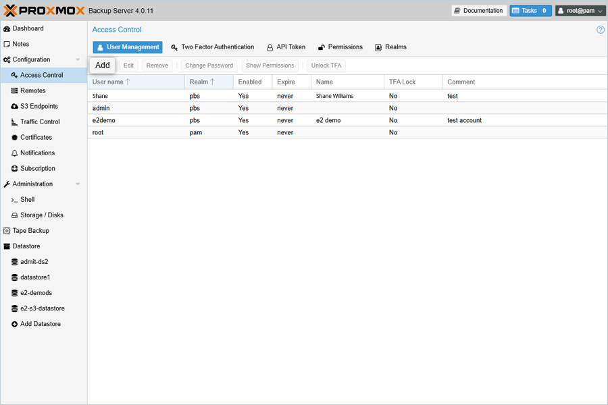This screenshot has height=405, width=608.
Task: Open Notes in the sidebar
Action: click(20, 44)
